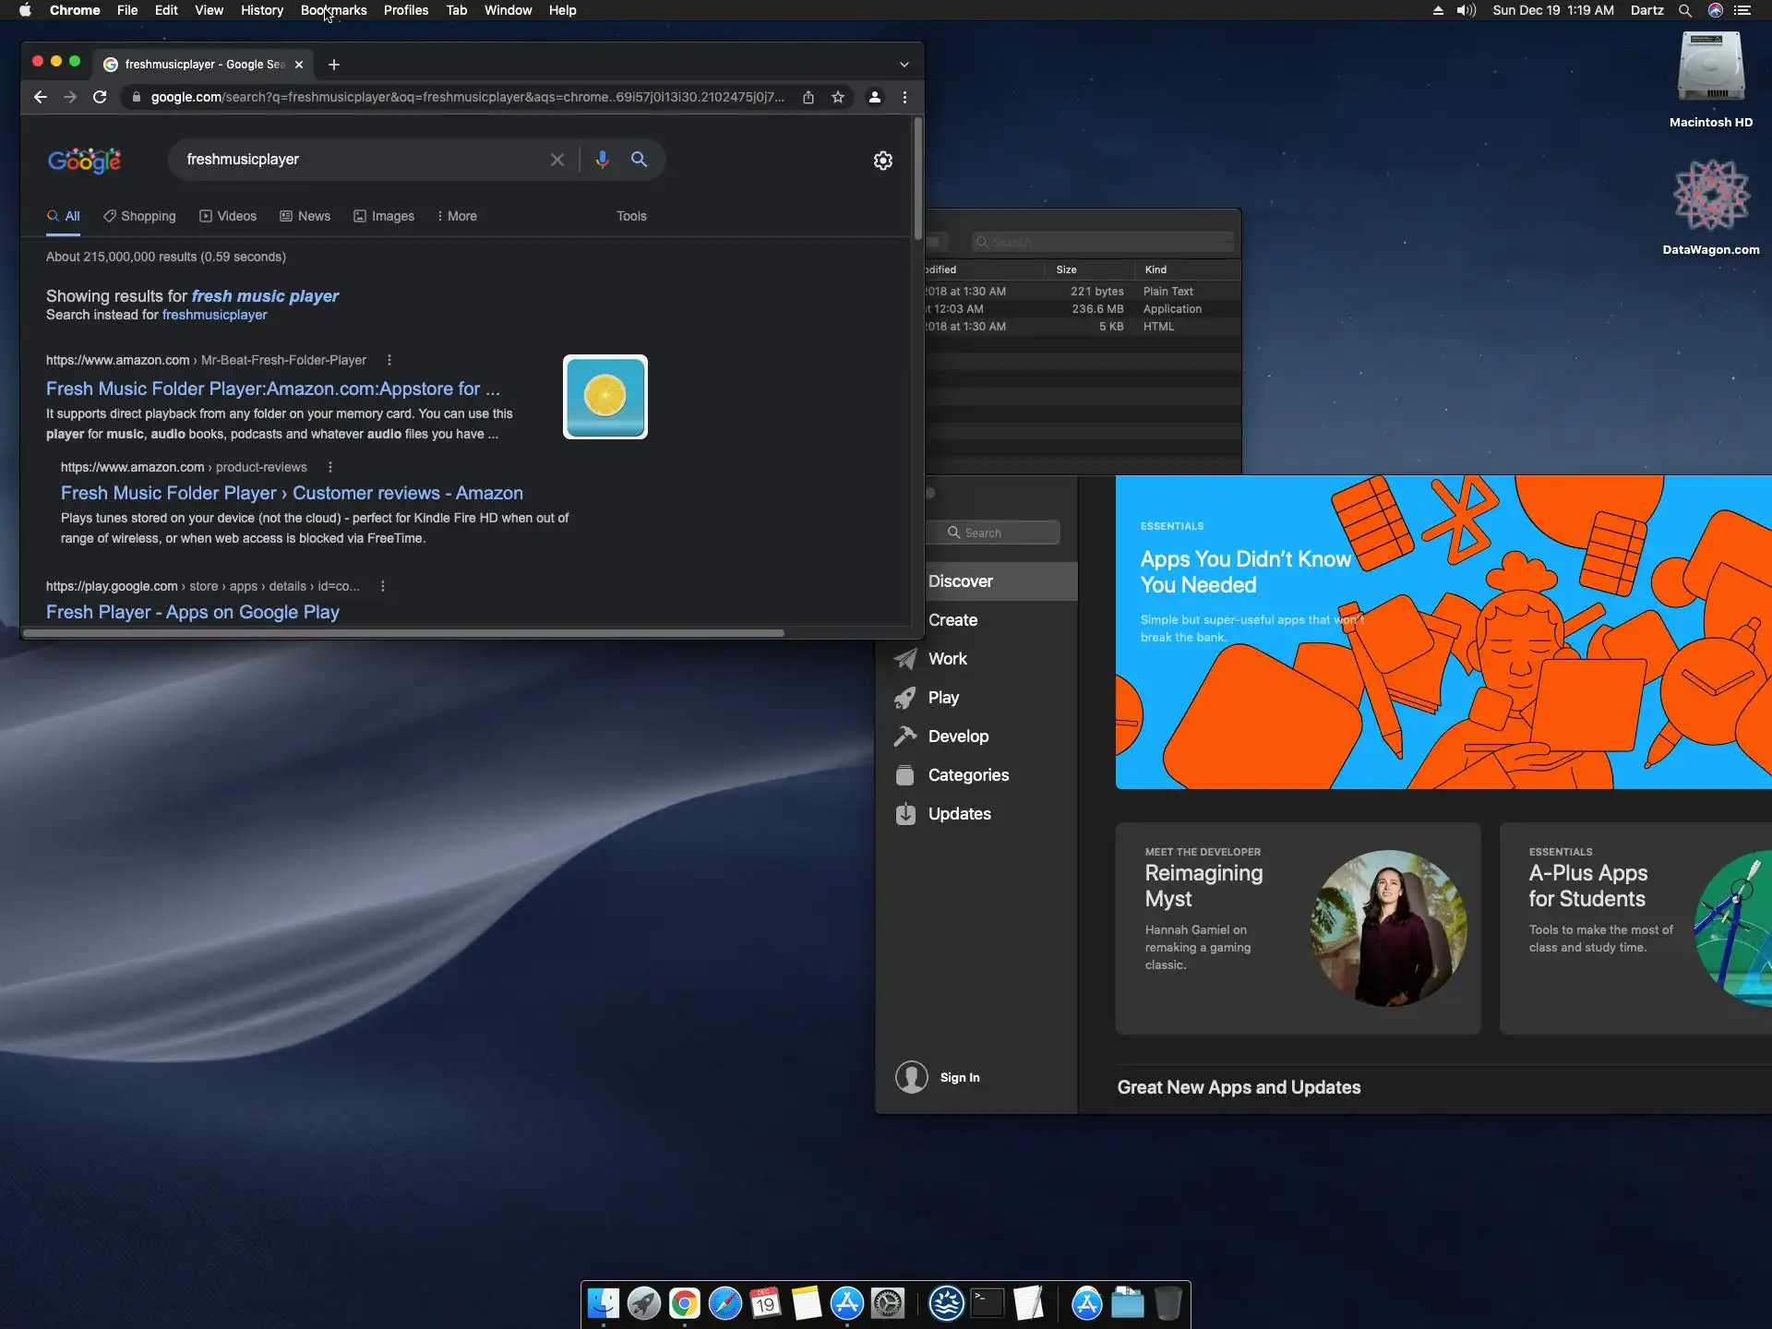Screen dimensions: 1772x1329
Task: Click the App Store search field
Action: click(x=1001, y=533)
